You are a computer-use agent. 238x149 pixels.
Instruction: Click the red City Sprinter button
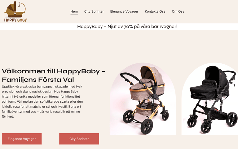pyautogui.click(x=79, y=139)
